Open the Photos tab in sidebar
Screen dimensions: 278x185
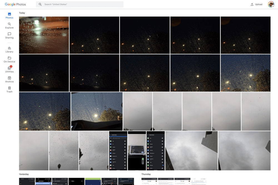click(9, 16)
